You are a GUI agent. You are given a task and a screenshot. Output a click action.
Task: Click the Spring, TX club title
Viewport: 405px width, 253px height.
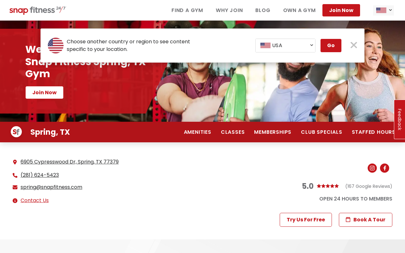tap(50, 132)
